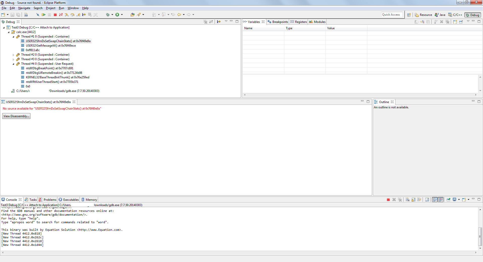Select the USER32!GetMessageW() stack frame

tap(51, 46)
